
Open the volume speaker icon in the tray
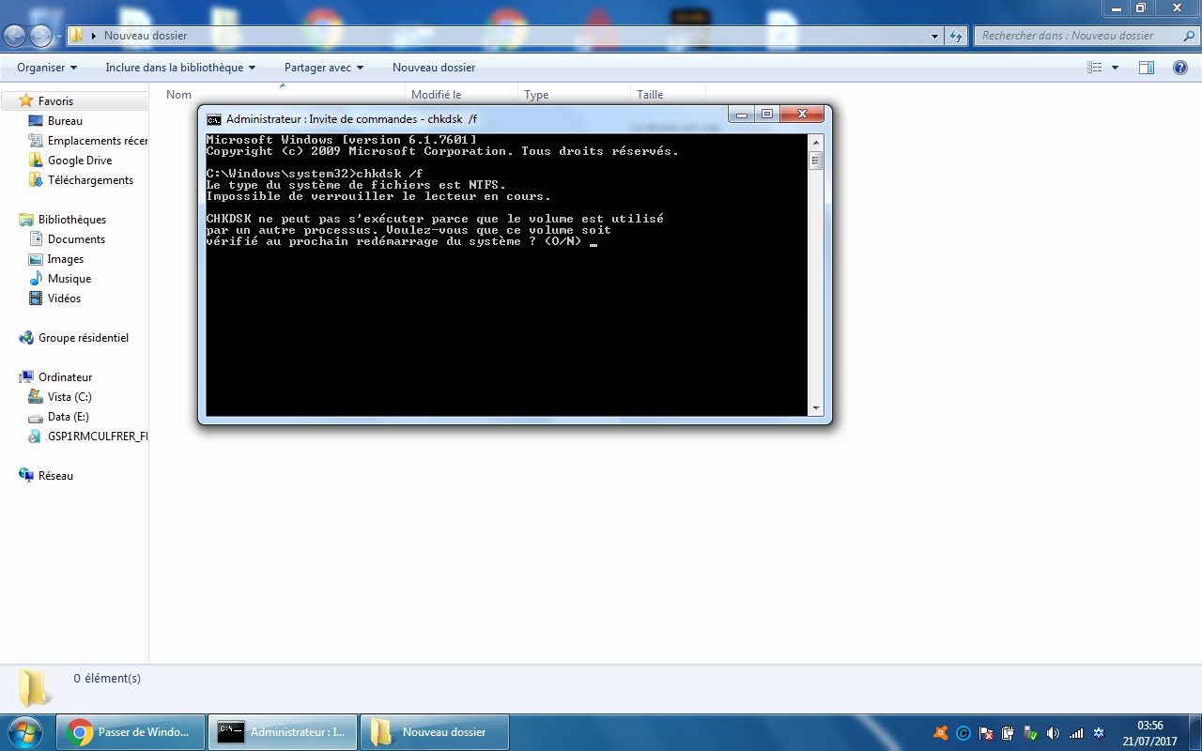click(x=1052, y=732)
